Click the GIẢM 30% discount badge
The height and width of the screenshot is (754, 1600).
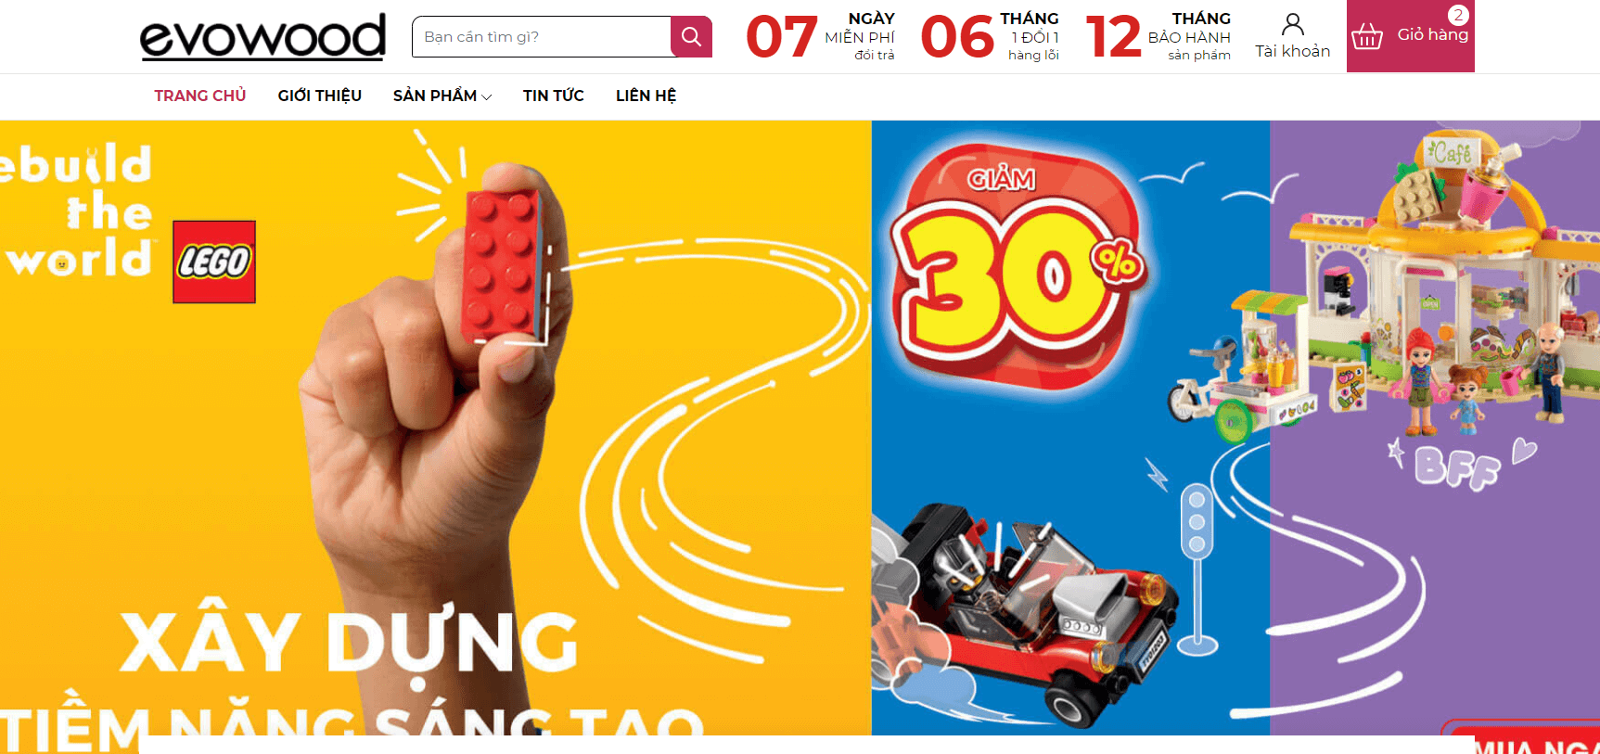click(x=1018, y=266)
